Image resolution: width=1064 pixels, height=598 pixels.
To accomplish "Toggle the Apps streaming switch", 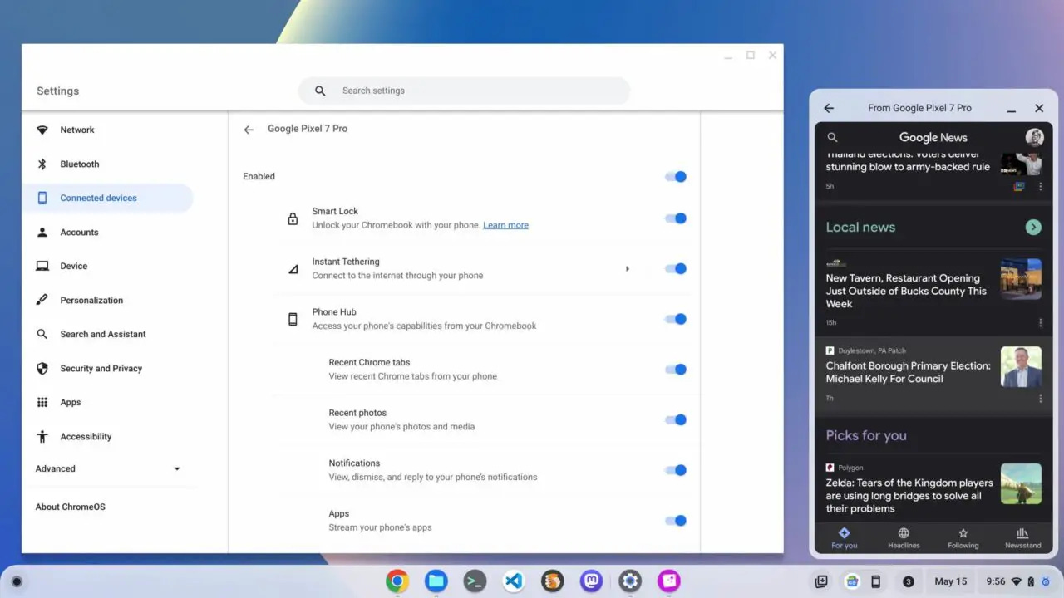I will (676, 521).
